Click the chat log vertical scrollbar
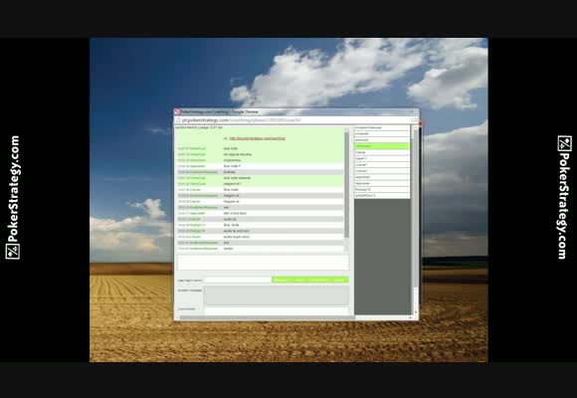This screenshot has height=398, width=577. [x=346, y=190]
